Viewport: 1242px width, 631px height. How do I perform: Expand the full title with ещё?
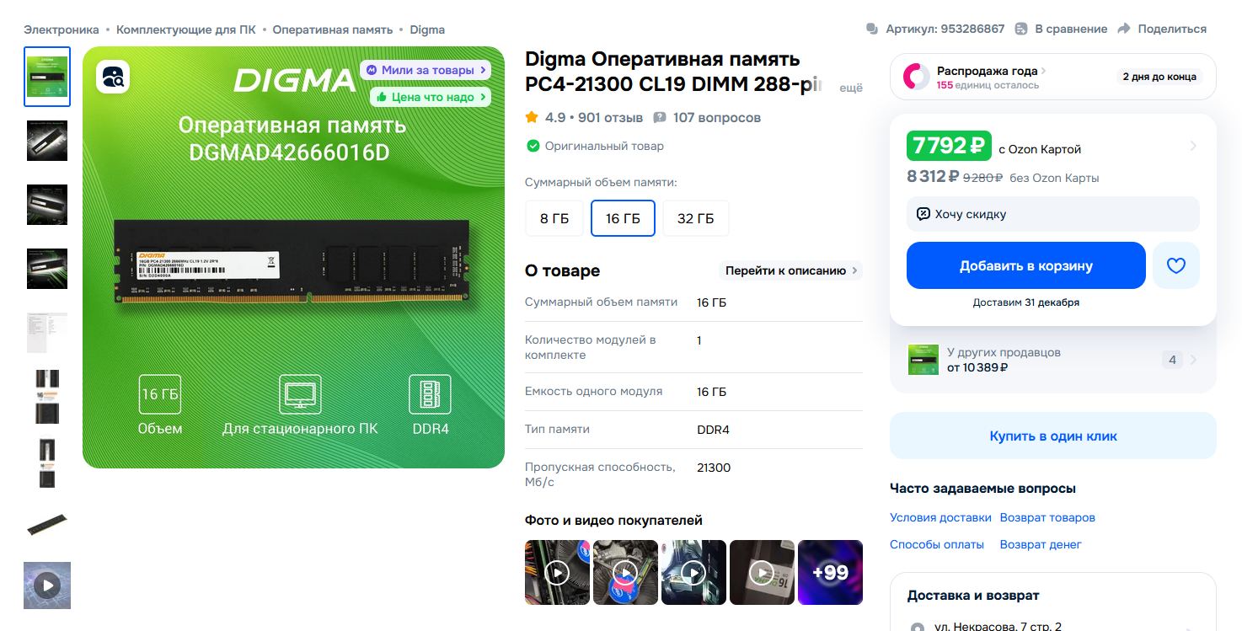[852, 88]
